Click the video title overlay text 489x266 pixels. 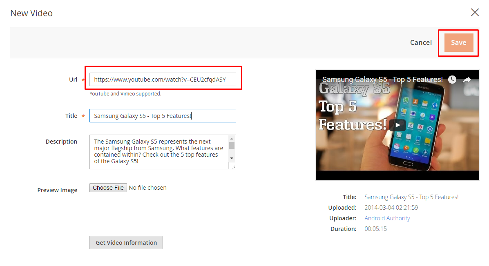tap(382, 80)
